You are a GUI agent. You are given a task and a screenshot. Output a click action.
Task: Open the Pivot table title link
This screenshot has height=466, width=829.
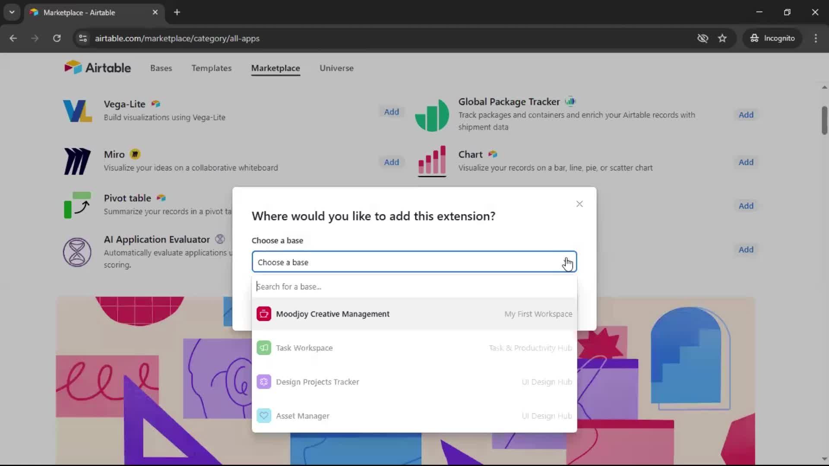pos(127,198)
